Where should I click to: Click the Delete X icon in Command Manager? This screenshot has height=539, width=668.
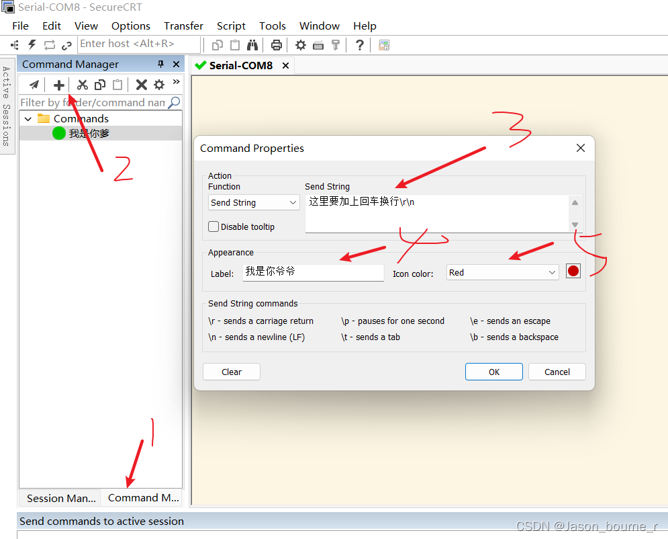point(142,85)
